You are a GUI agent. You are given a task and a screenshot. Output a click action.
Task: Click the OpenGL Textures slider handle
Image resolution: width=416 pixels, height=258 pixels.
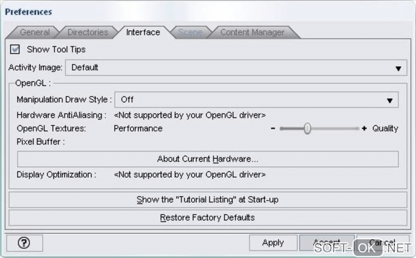click(308, 129)
